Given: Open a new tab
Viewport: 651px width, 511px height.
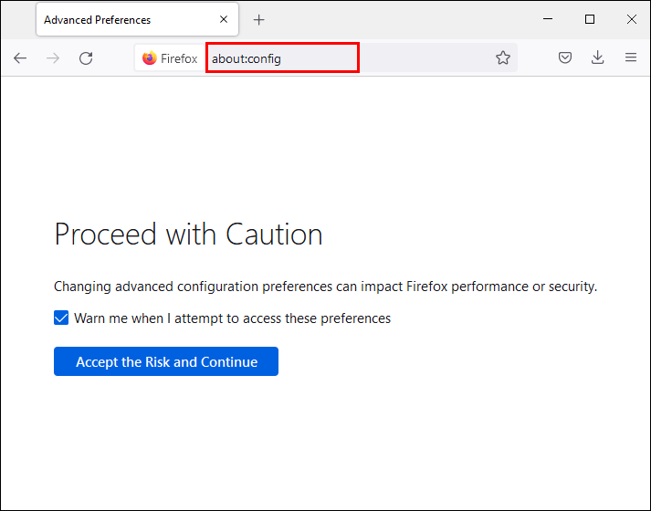Looking at the screenshot, I should pyautogui.click(x=259, y=20).
